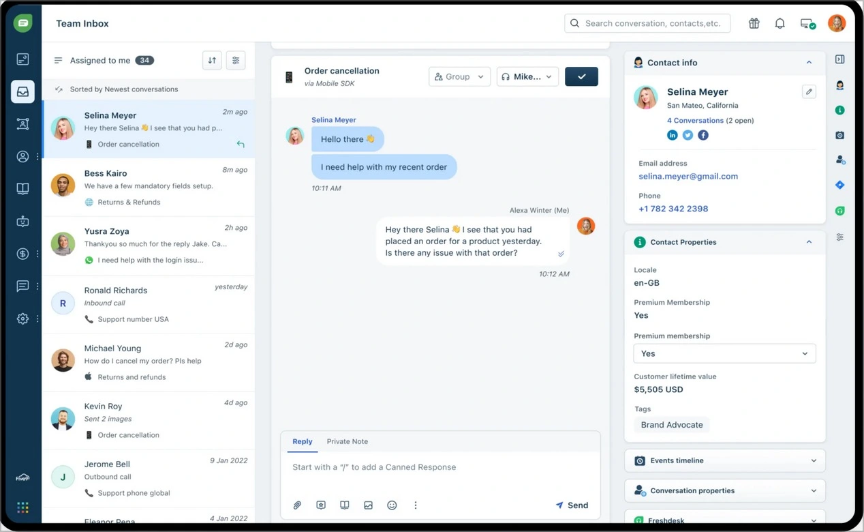864x532 pixels.
Task: Open Freshdesk icon in right rail
Action: tap(839, 210)
